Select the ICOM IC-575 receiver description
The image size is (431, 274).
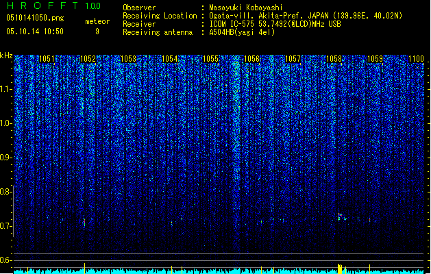(x=275, y=24)
